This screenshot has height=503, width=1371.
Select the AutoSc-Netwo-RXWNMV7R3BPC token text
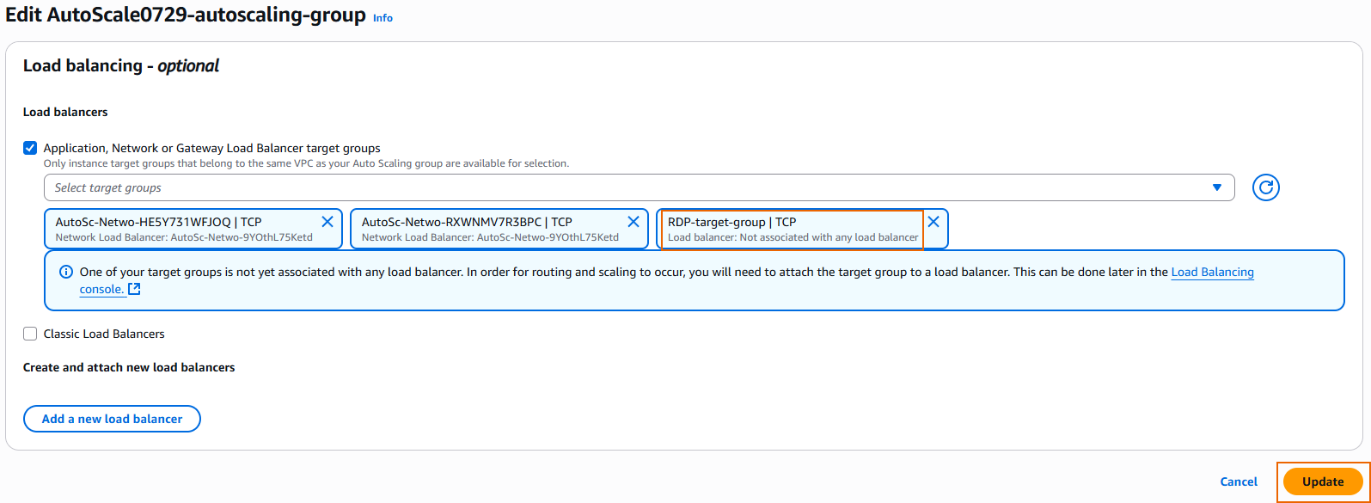pyautogui.click(x=466, y=222)
